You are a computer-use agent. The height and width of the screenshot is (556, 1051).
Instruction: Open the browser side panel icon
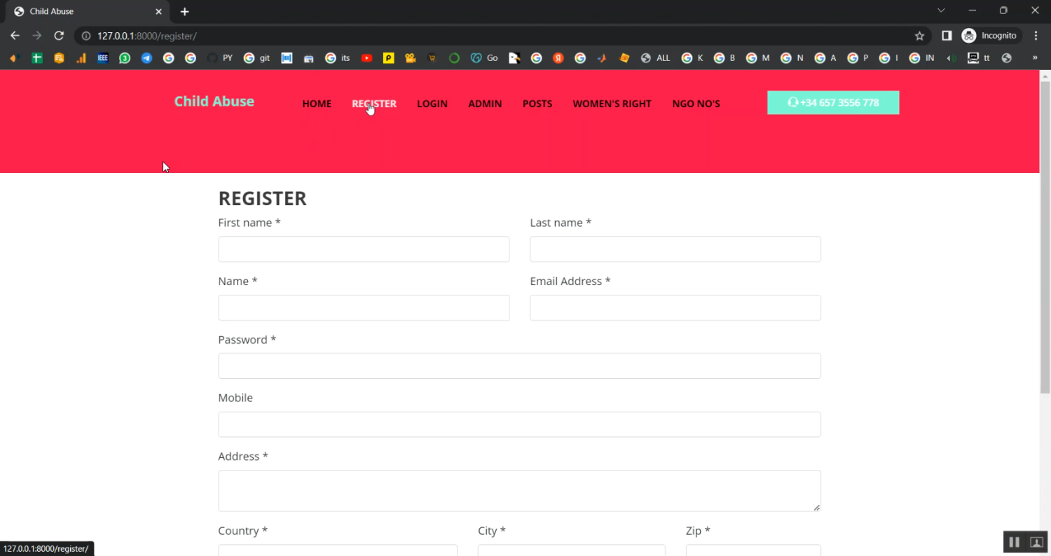(947, 36)
